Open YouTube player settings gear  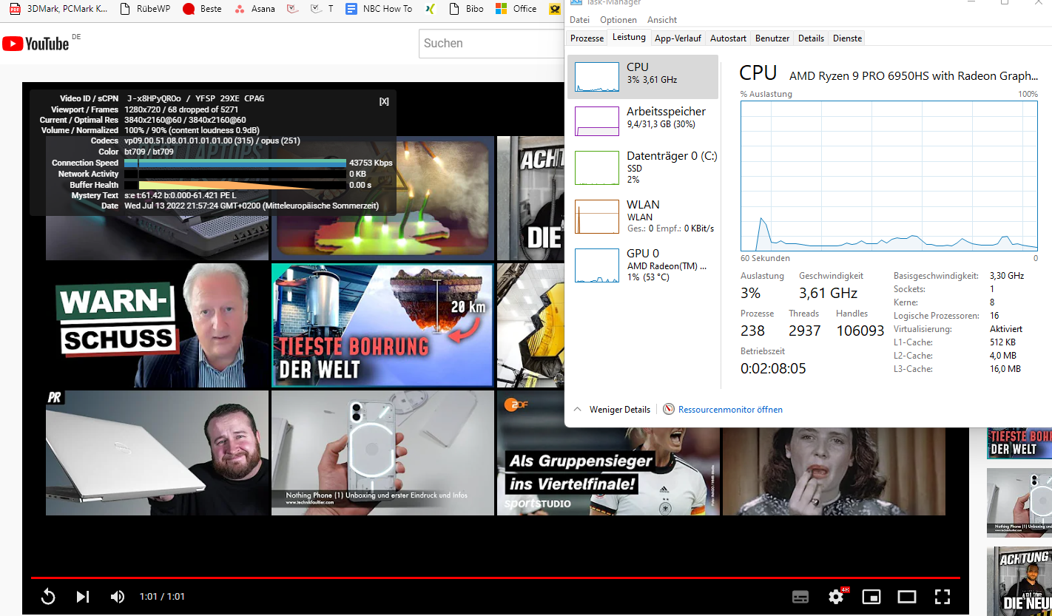(837, 596)
